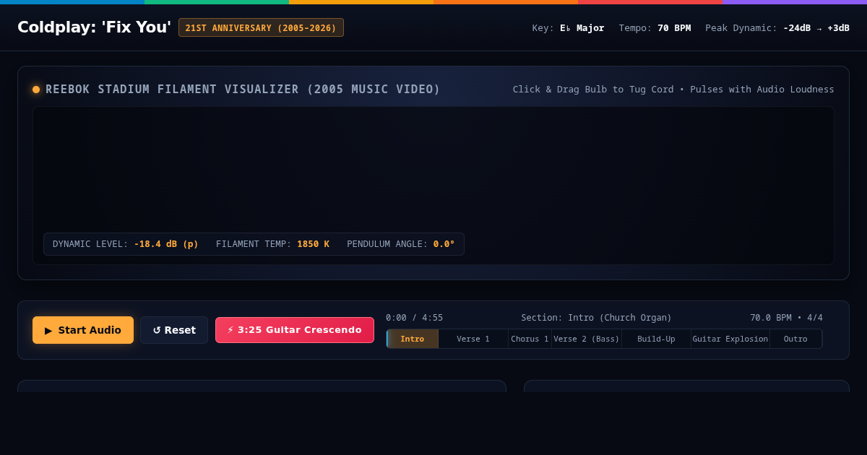Click the Peak Dynamic -24dB → +3dB text
The width and height of the screenshot is (867, 455).
pos(777,28)
